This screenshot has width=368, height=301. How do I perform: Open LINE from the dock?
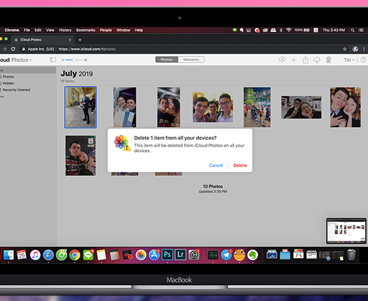(88, 255)
